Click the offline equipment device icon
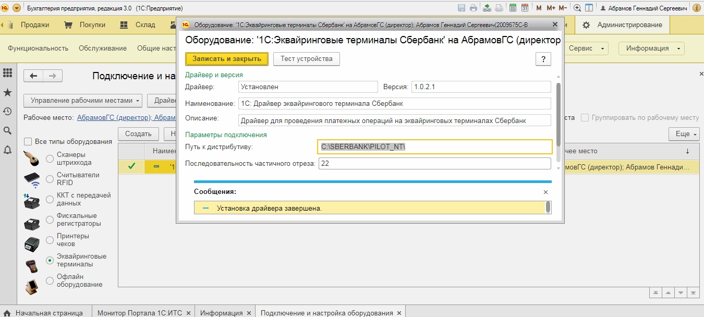This screenshot has width=704, height=317. point(32,286)
